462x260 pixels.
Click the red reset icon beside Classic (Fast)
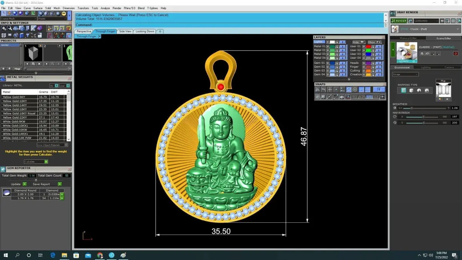coord(456,54)
